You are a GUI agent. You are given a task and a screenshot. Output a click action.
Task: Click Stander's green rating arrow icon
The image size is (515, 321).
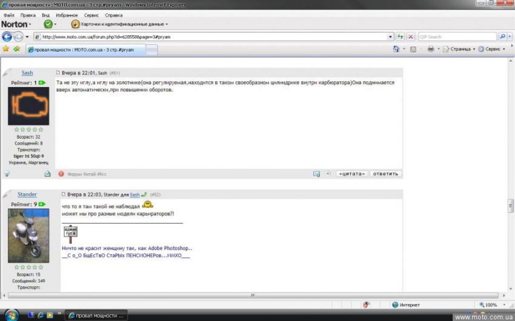point(42,204)
